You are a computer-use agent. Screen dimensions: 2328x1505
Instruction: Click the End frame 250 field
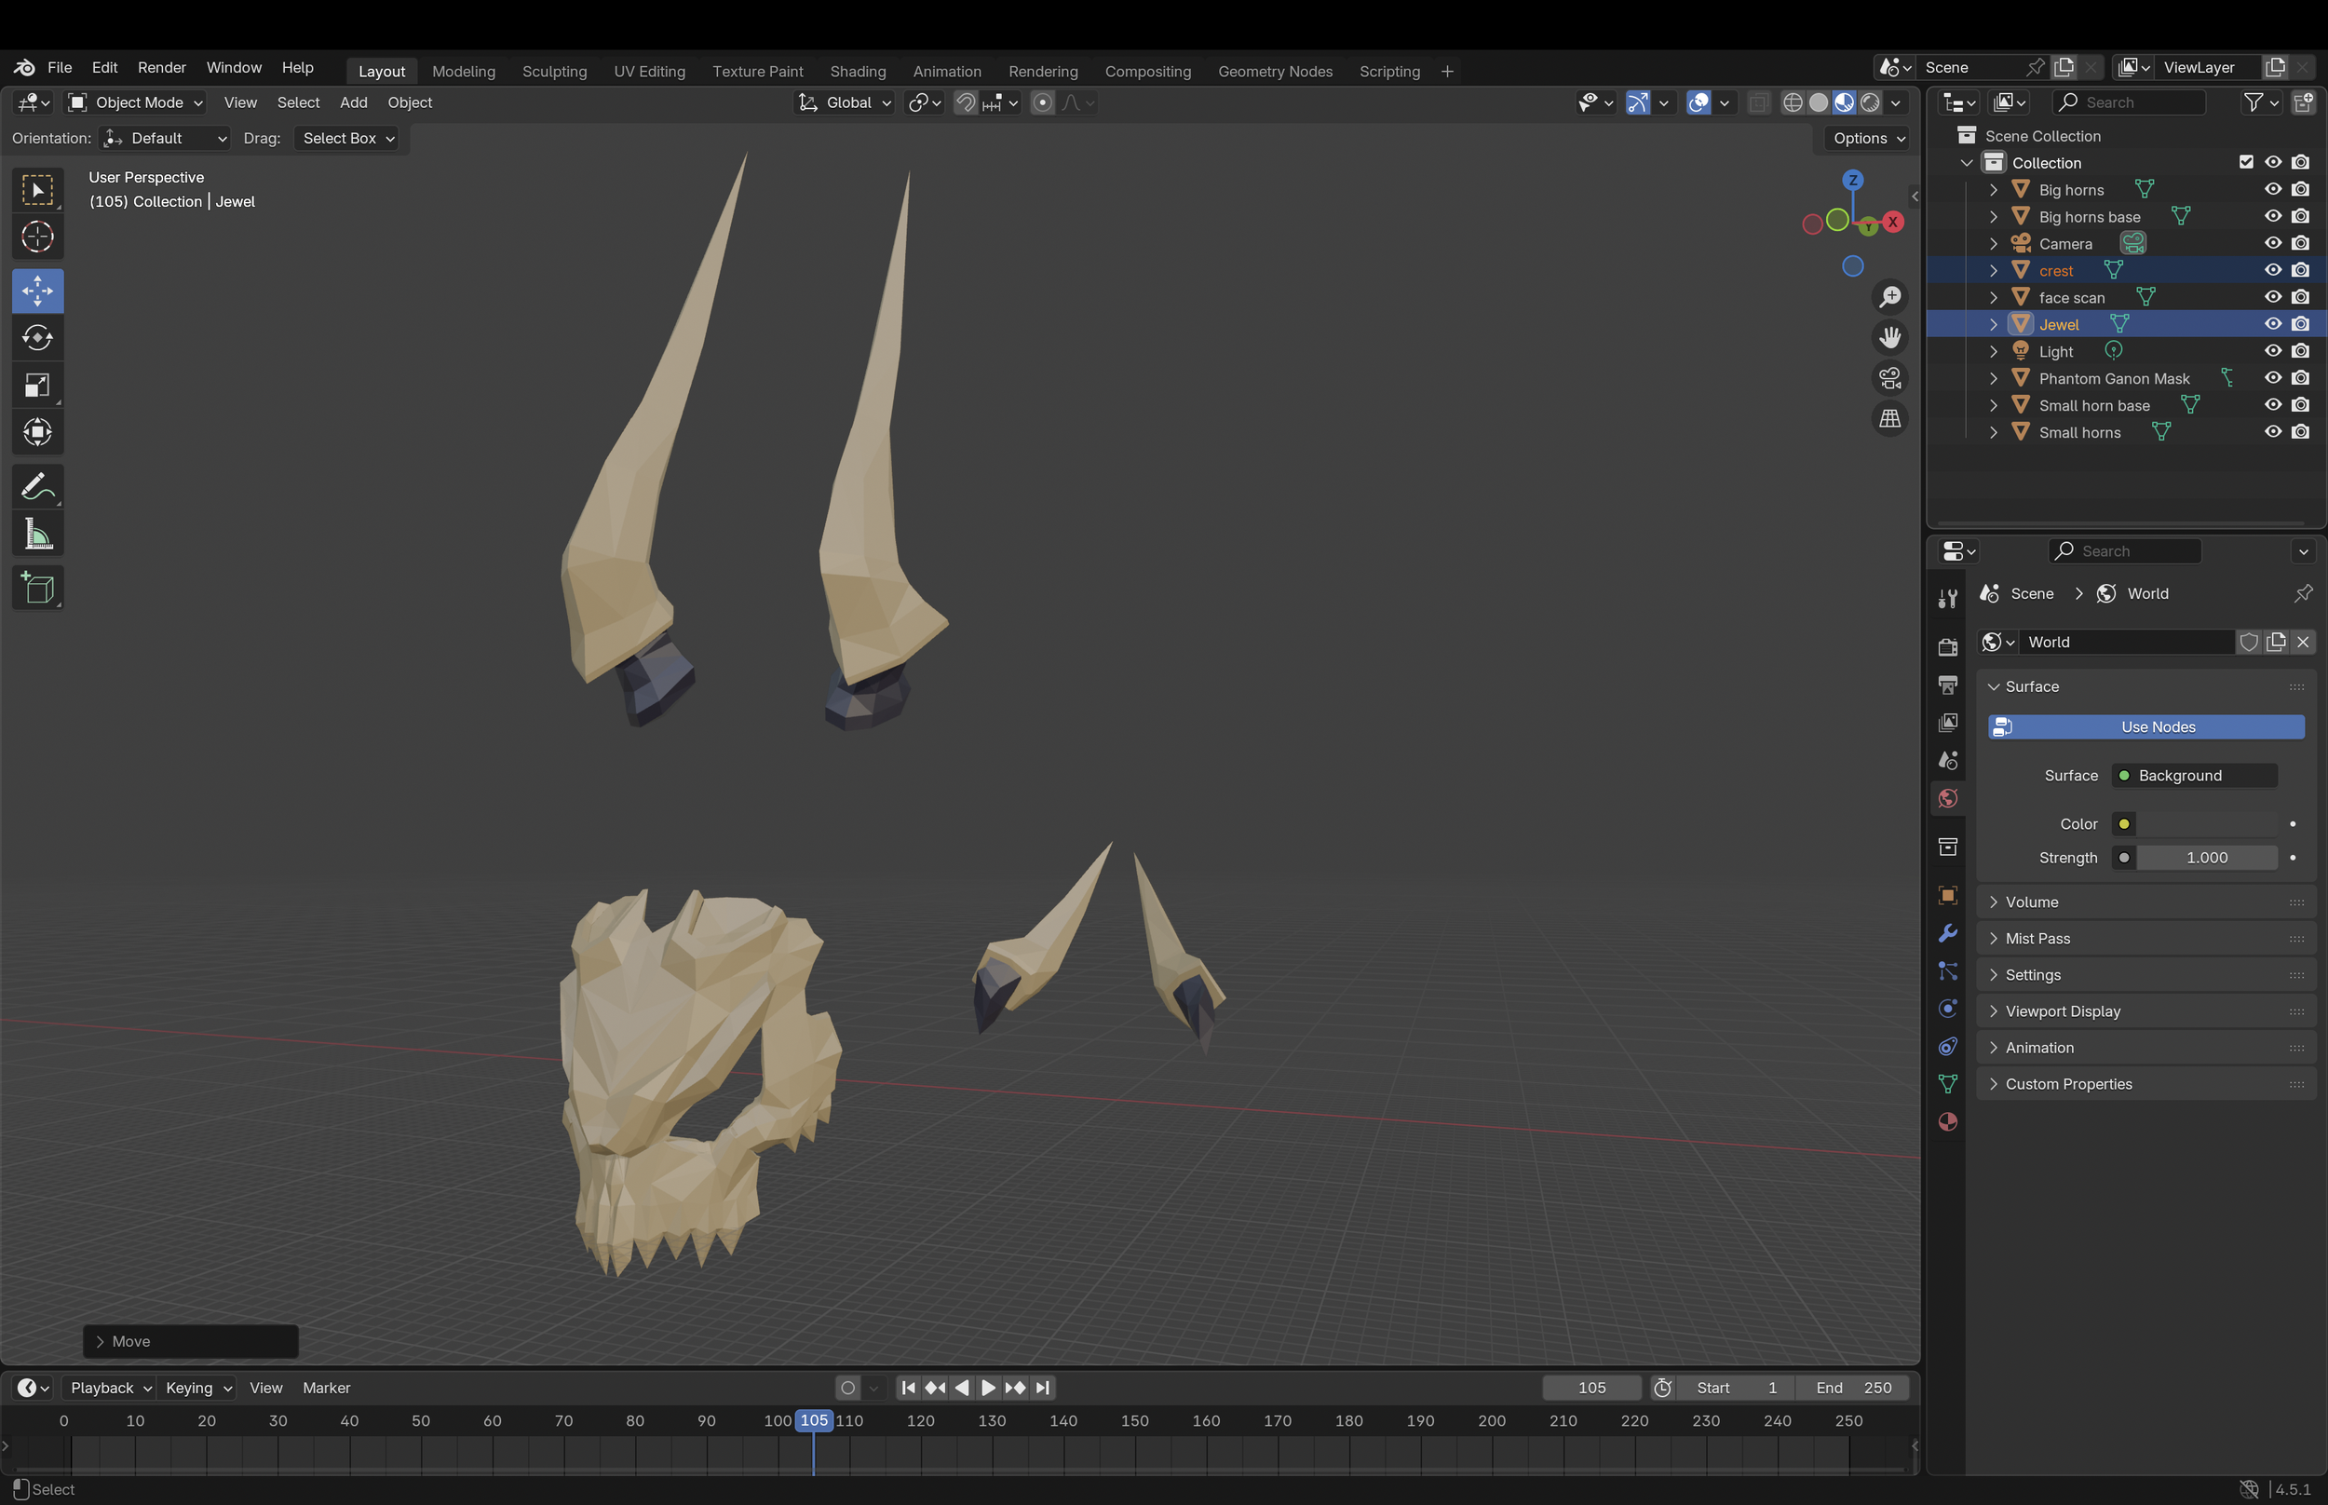tap(1853, 1388)
